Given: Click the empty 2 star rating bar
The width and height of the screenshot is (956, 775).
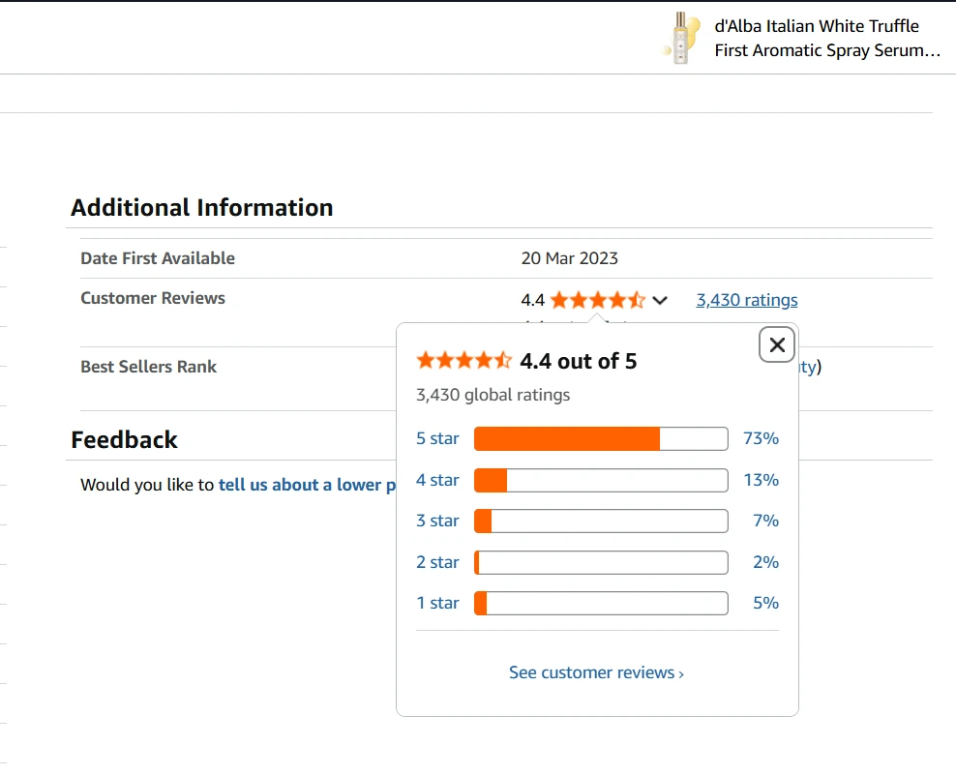Looking at the screenshot, I should pyautogui.click(x=600, y=562).
